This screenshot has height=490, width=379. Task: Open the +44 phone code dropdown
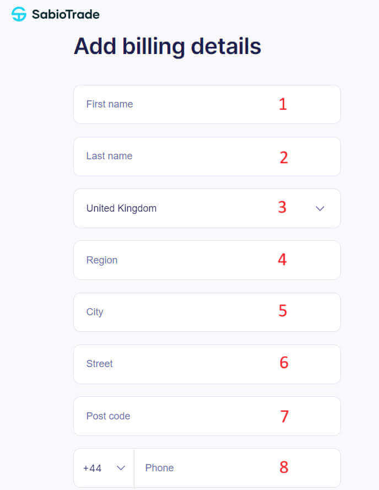(104, 467)
